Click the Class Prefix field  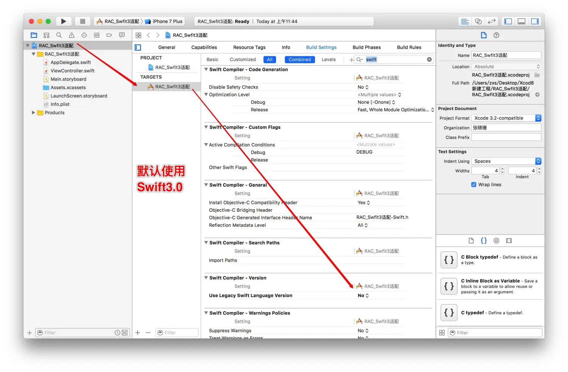pos(506,137)
